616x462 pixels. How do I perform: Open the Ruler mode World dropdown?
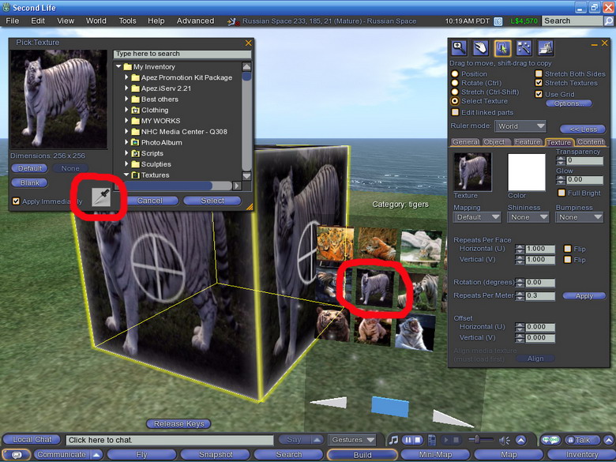520,126
